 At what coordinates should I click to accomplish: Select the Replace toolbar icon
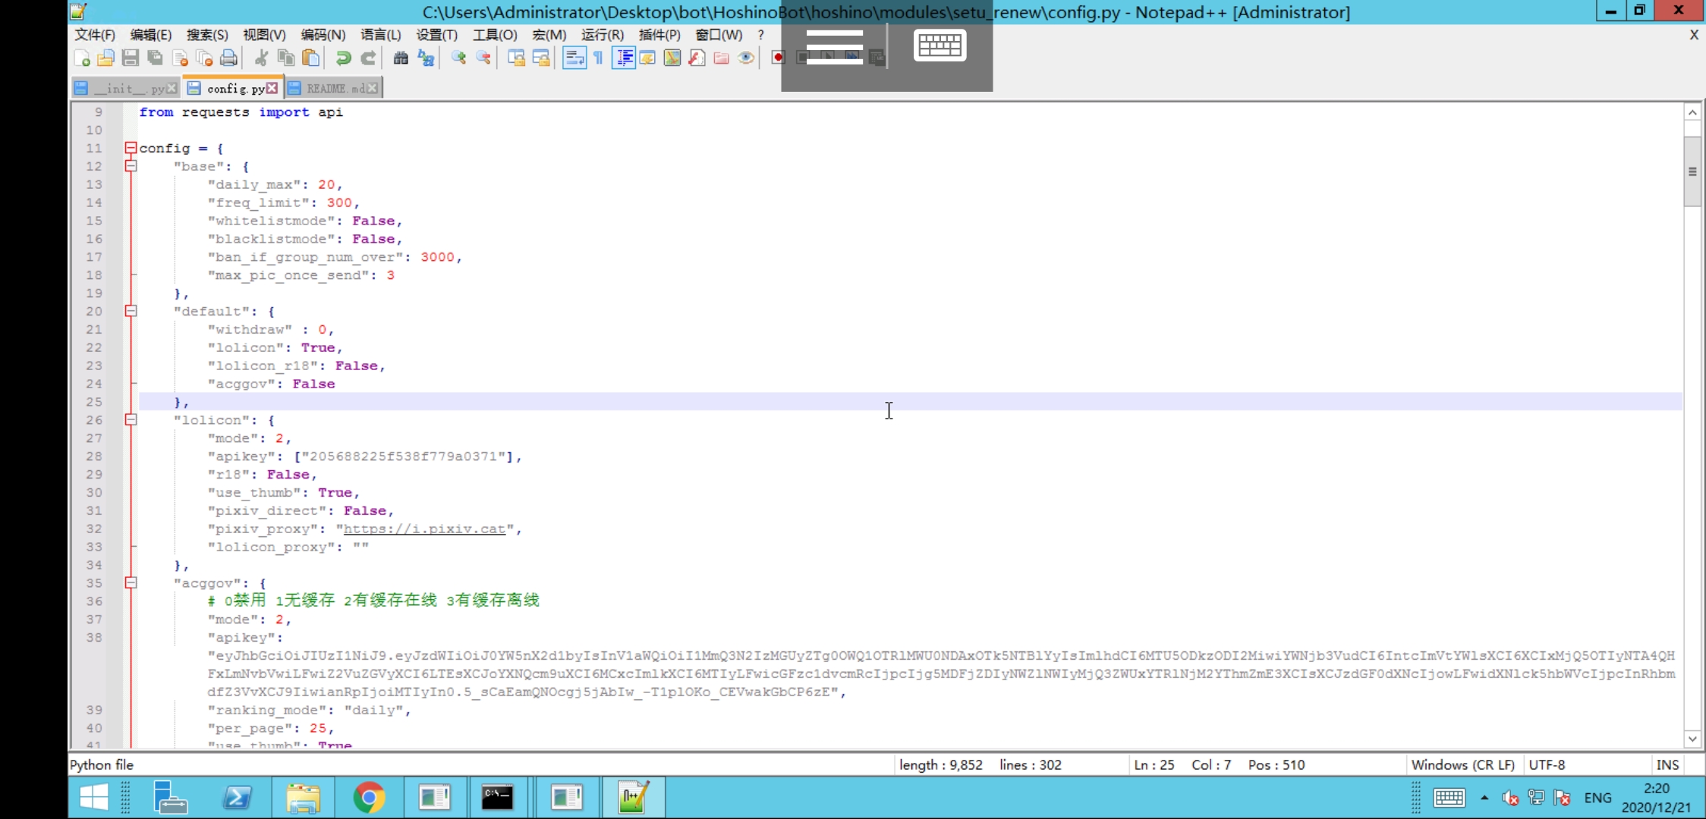click(x=425, y=58)
